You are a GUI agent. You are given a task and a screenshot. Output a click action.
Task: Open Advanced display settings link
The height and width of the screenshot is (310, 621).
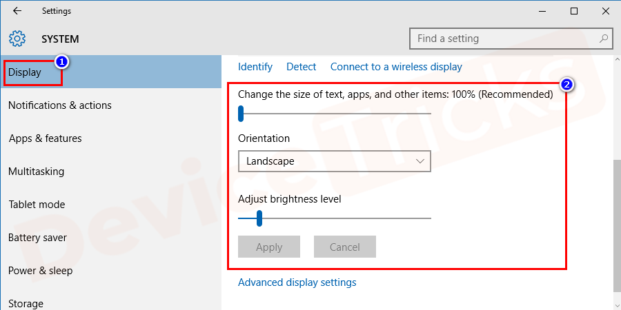click(297, 282)
